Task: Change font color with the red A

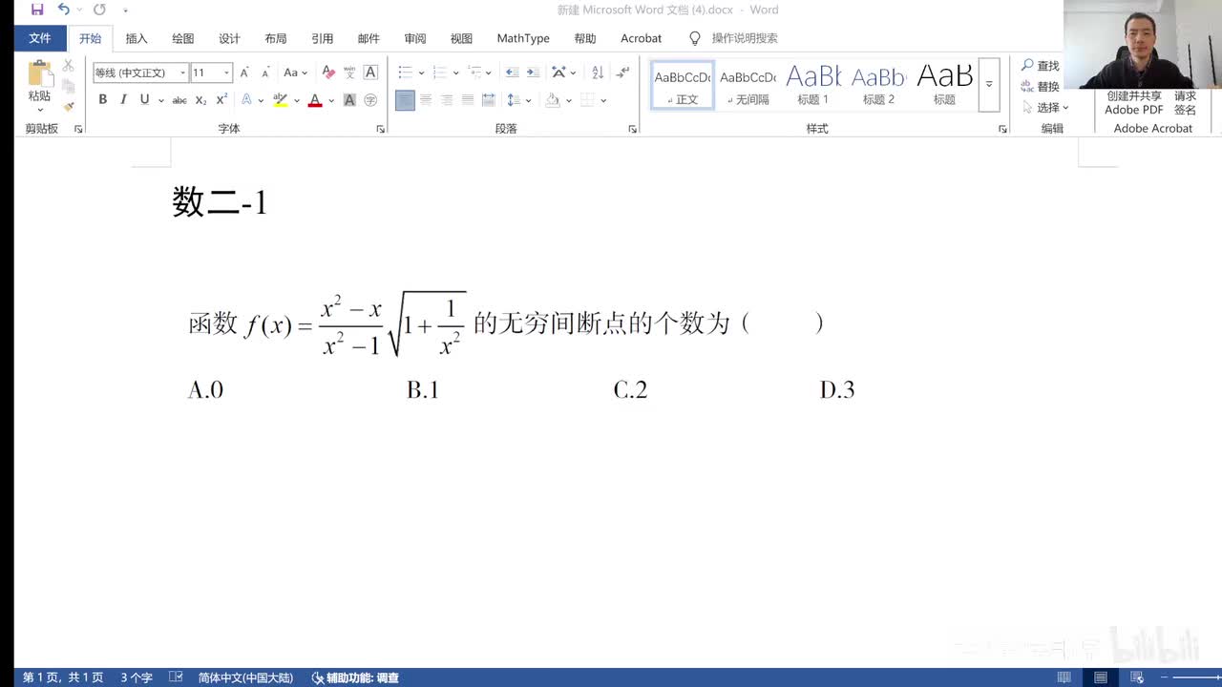Action: (314, 100)
